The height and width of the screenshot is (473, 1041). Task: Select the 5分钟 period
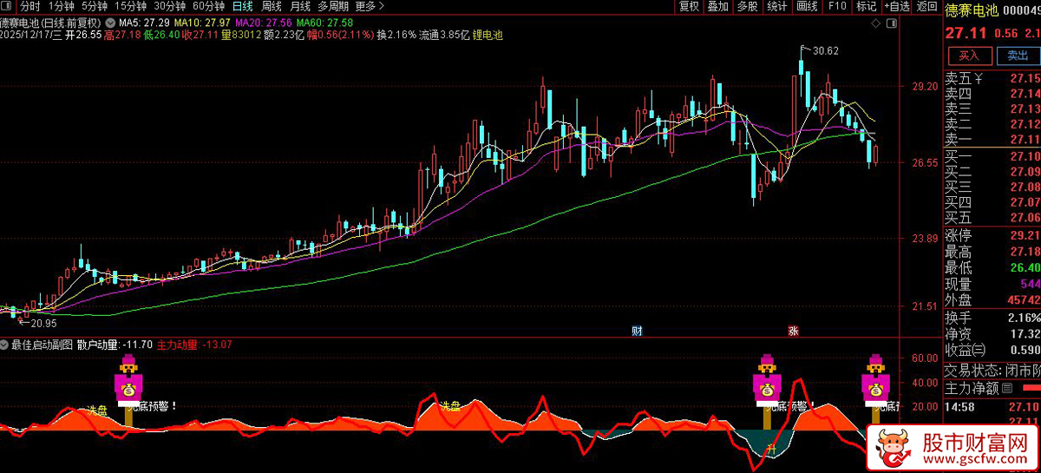tap(95, 6)
